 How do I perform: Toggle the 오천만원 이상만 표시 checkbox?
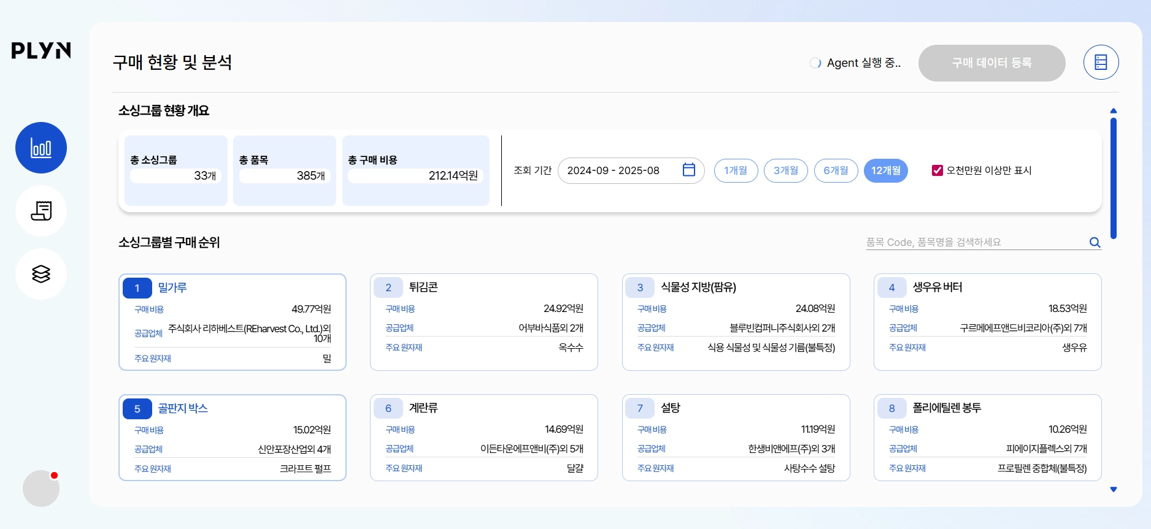click(937, 170)
